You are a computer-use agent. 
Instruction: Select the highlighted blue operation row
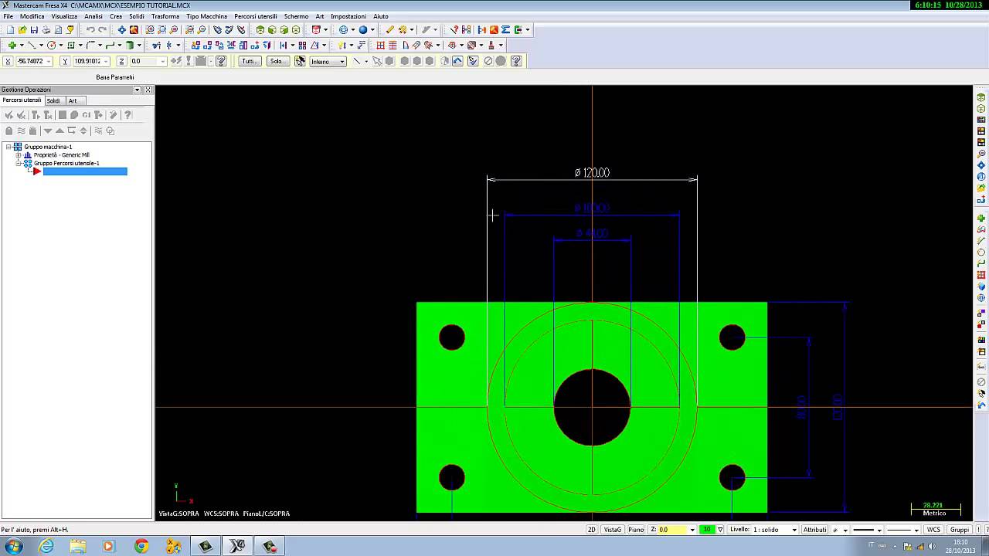pyautogui.click(x=85, y=171)
